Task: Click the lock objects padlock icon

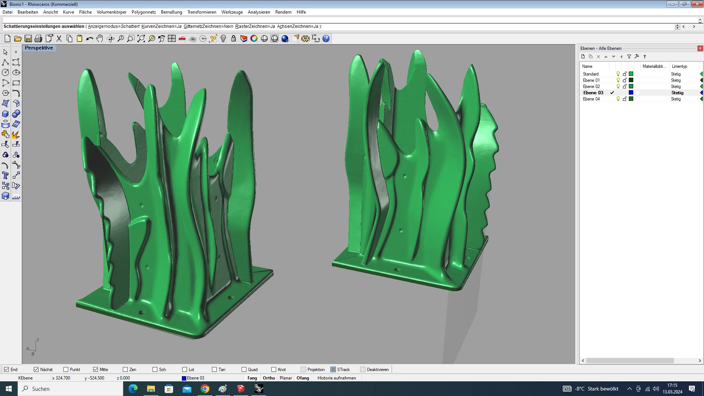Action: tap(234, 38)
